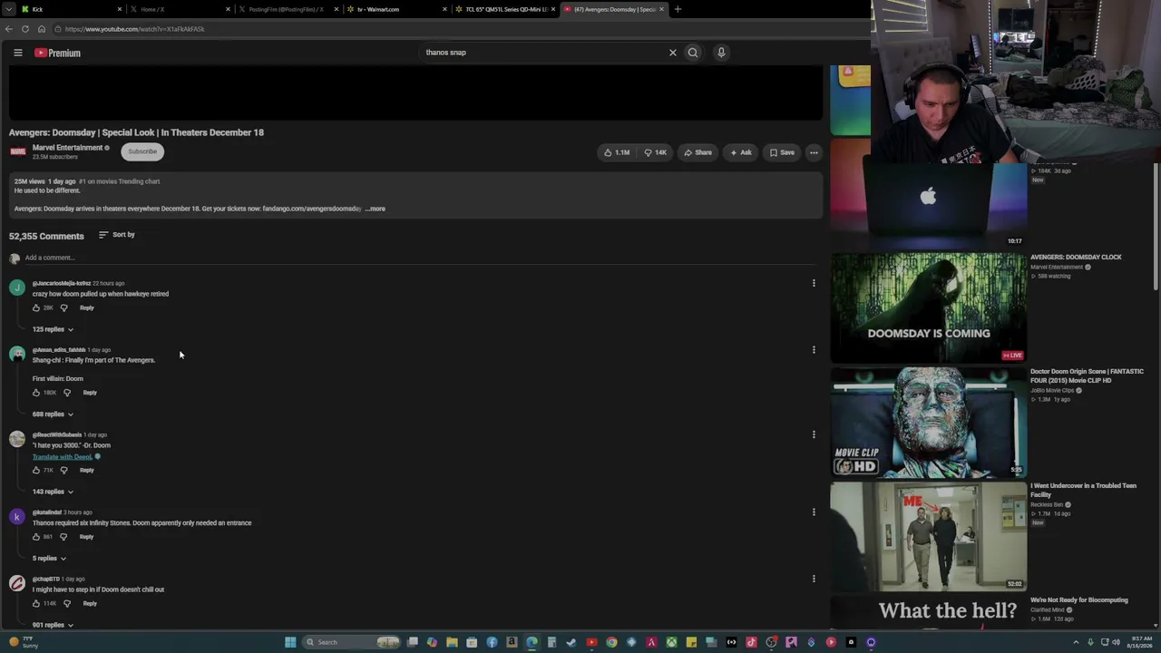This screenshot has width=1161, height=653.
Task: Open a new browser tab
Action: click(678, 9)
